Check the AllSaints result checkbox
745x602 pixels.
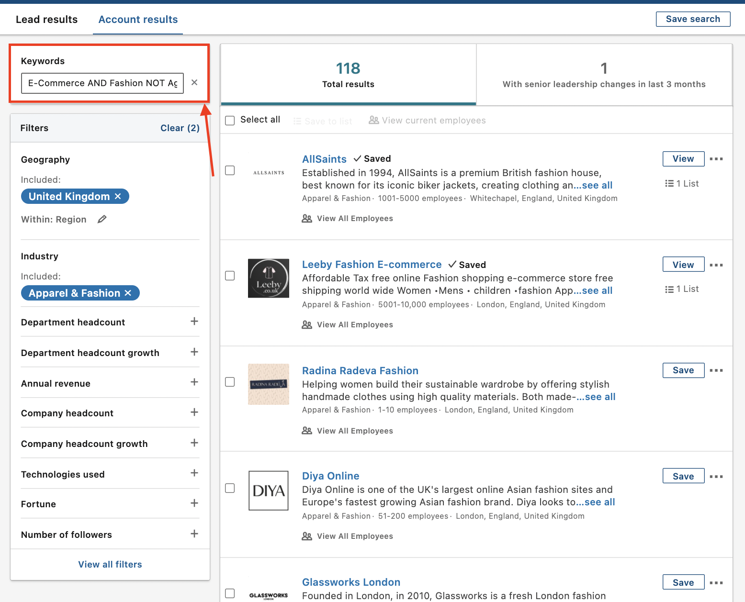[x=230, y=170]
